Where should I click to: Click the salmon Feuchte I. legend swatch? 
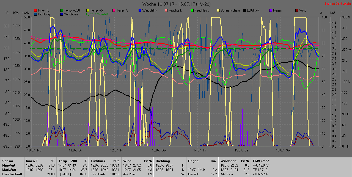(166, 10)
